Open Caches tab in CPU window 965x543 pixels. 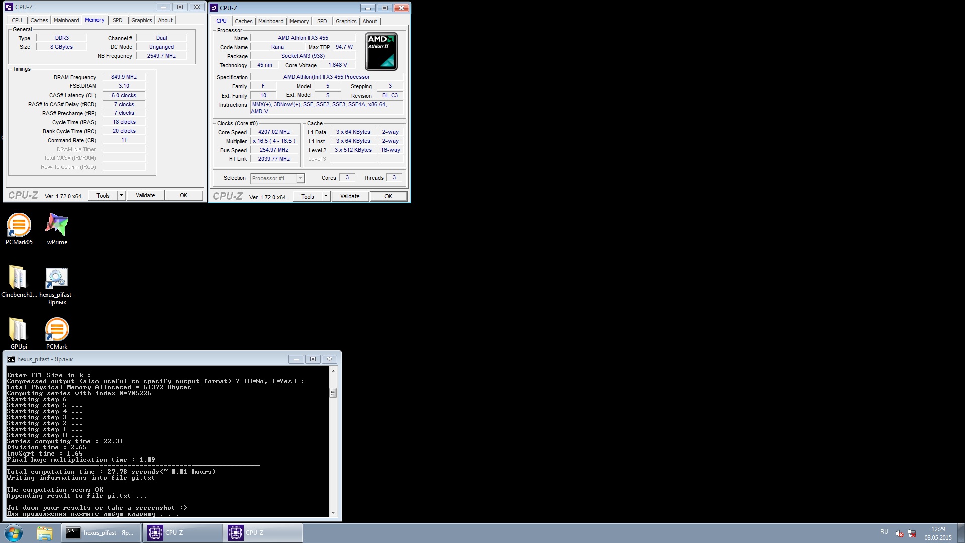(244, 21)
